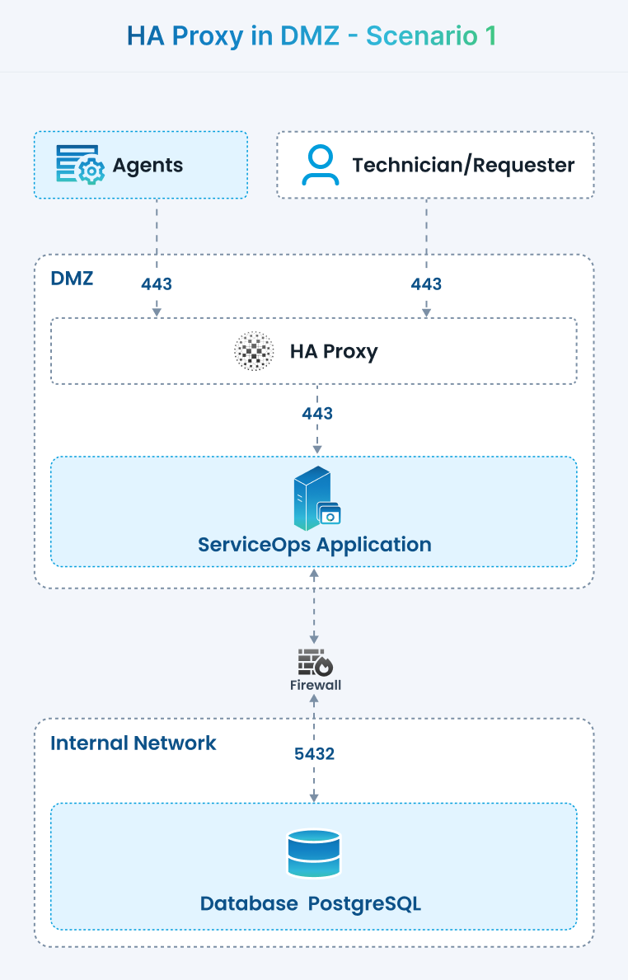Select the "ServiceOps Application" label
Viewport: 628px width, 980px height.
pos(314,545)
